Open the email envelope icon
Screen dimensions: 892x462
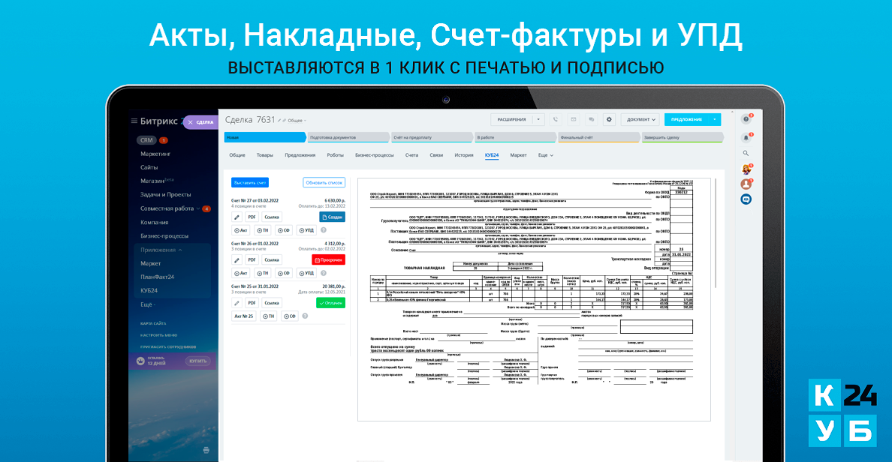pos(574,119)
